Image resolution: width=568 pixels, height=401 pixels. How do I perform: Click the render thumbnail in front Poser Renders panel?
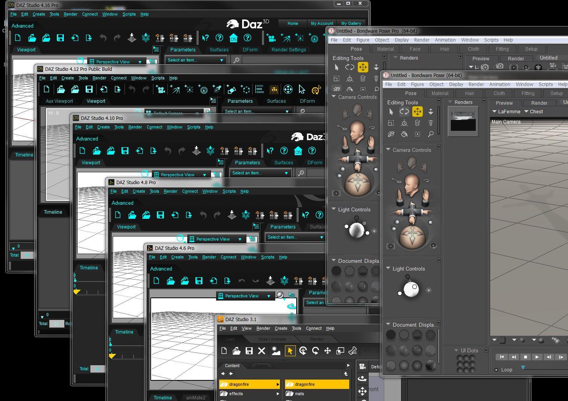(463, 122)
